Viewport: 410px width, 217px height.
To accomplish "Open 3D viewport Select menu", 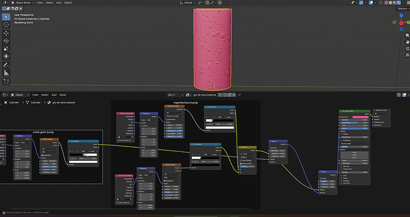I will click(x=49, y=2).
